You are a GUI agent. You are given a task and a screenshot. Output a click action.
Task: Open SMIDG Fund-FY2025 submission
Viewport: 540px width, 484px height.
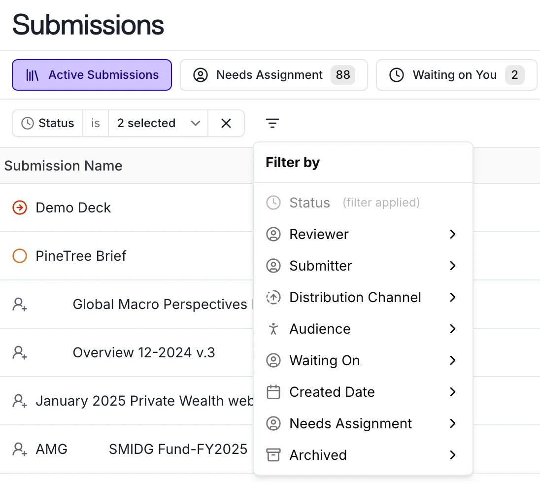178,449
